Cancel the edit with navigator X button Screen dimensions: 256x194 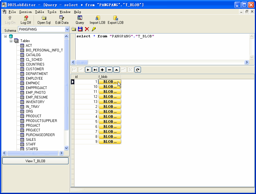(x=130, y=70)
